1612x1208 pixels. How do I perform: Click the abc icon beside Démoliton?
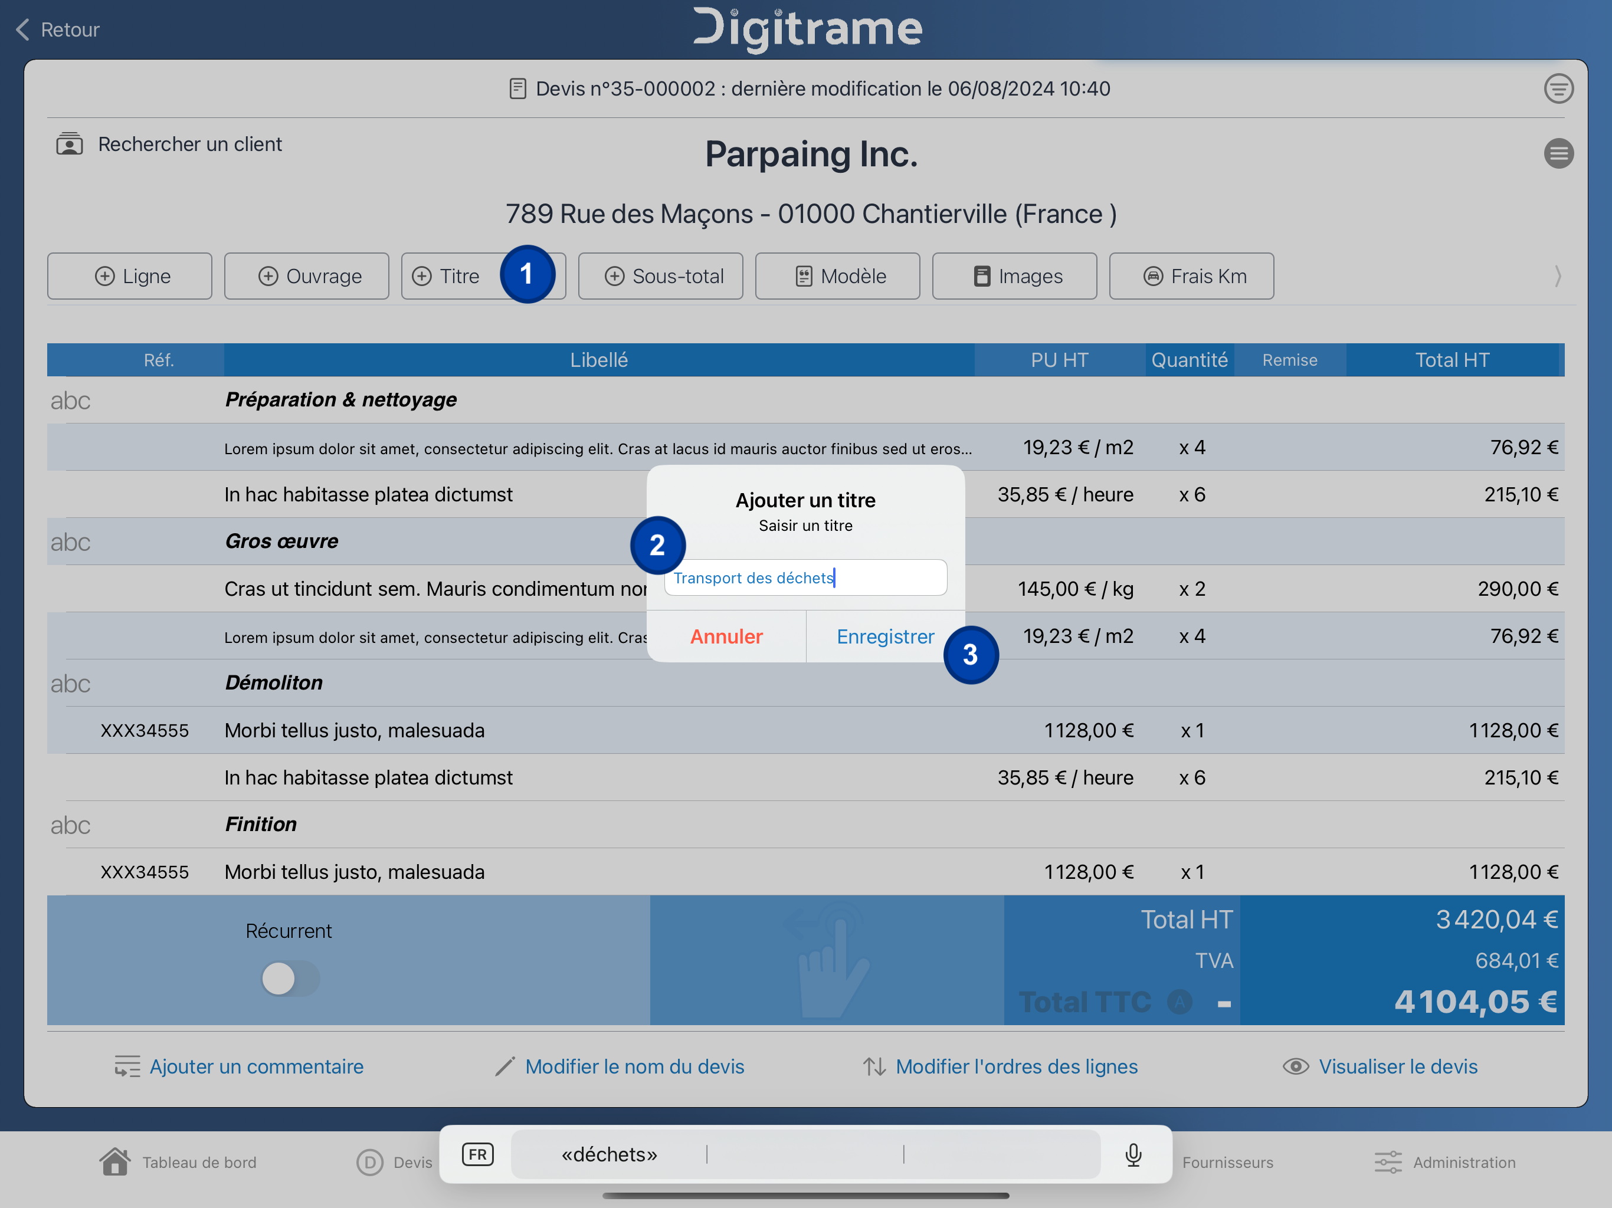point(71,684)
